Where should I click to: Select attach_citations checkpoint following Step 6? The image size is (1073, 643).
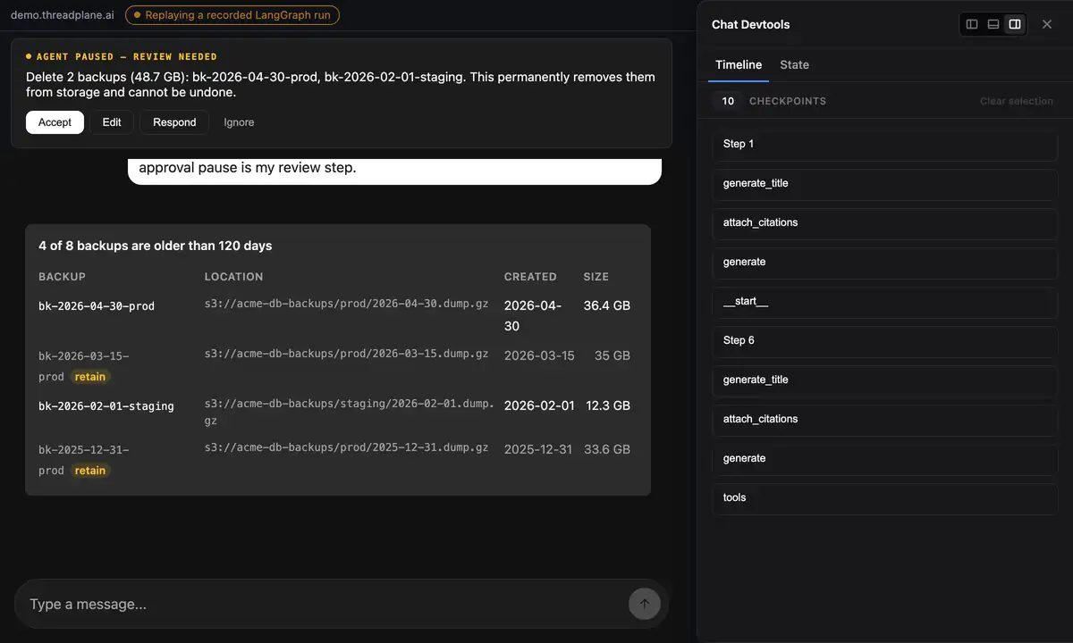tap(885, 419)
